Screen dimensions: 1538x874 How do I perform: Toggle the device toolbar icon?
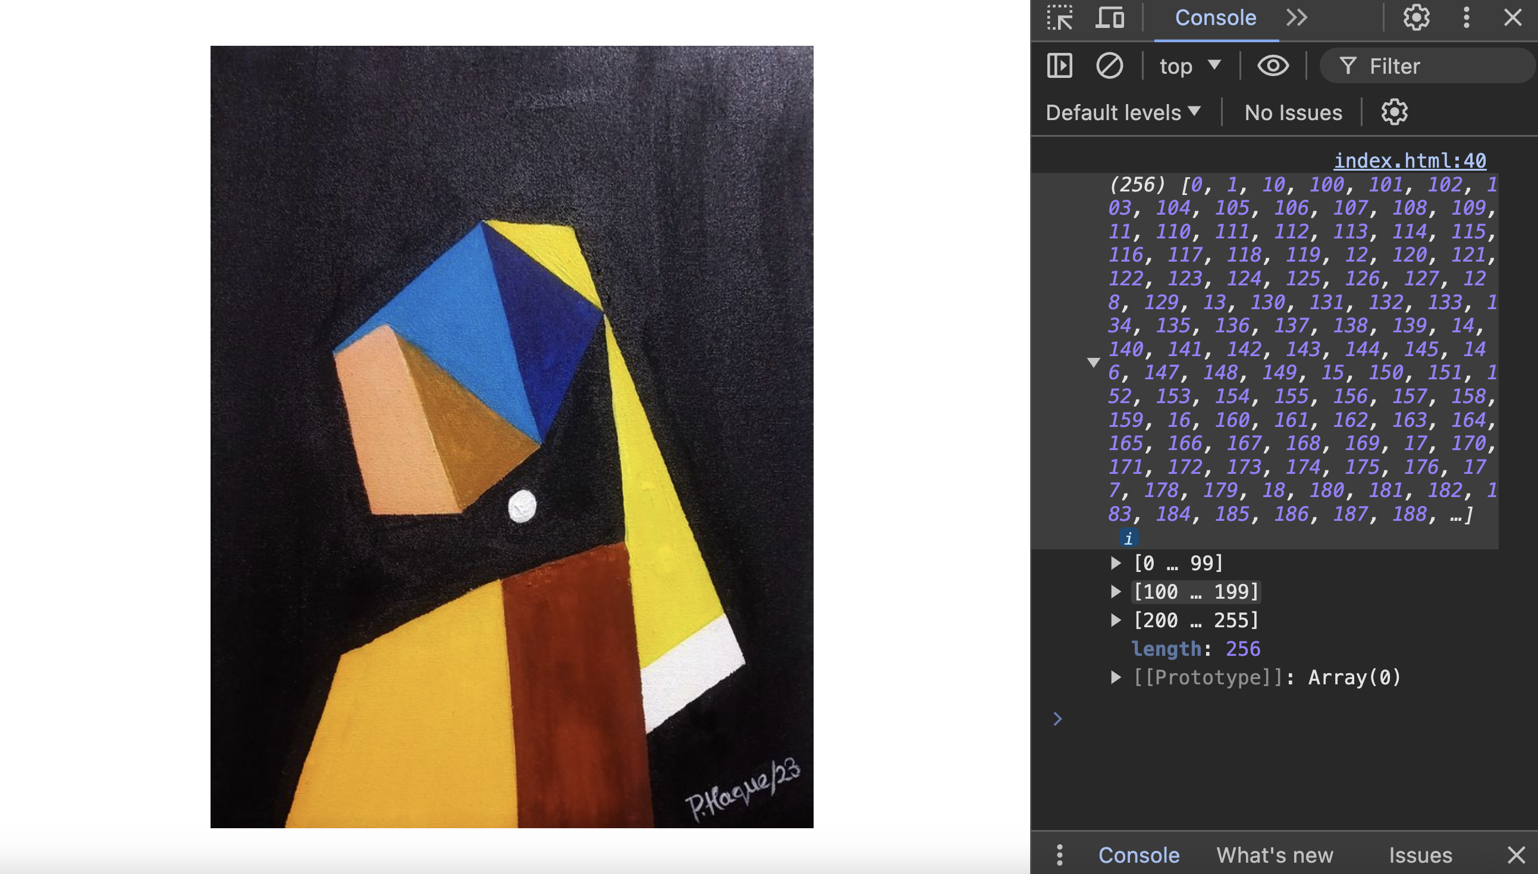(x=1109, y=17)
